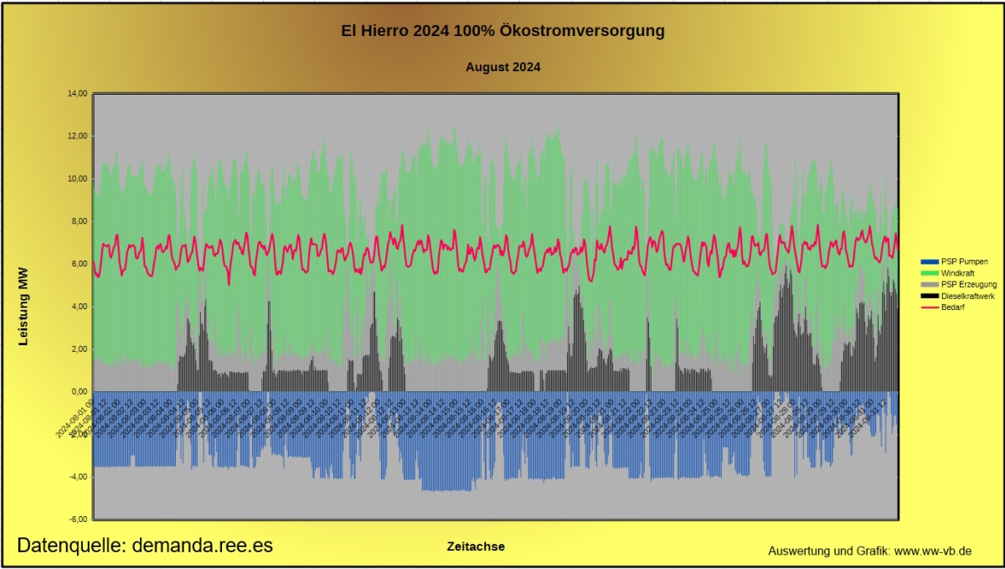Click the PSP Erzeugung legend label
1005x569 pixels.
(x=969, y=285)
